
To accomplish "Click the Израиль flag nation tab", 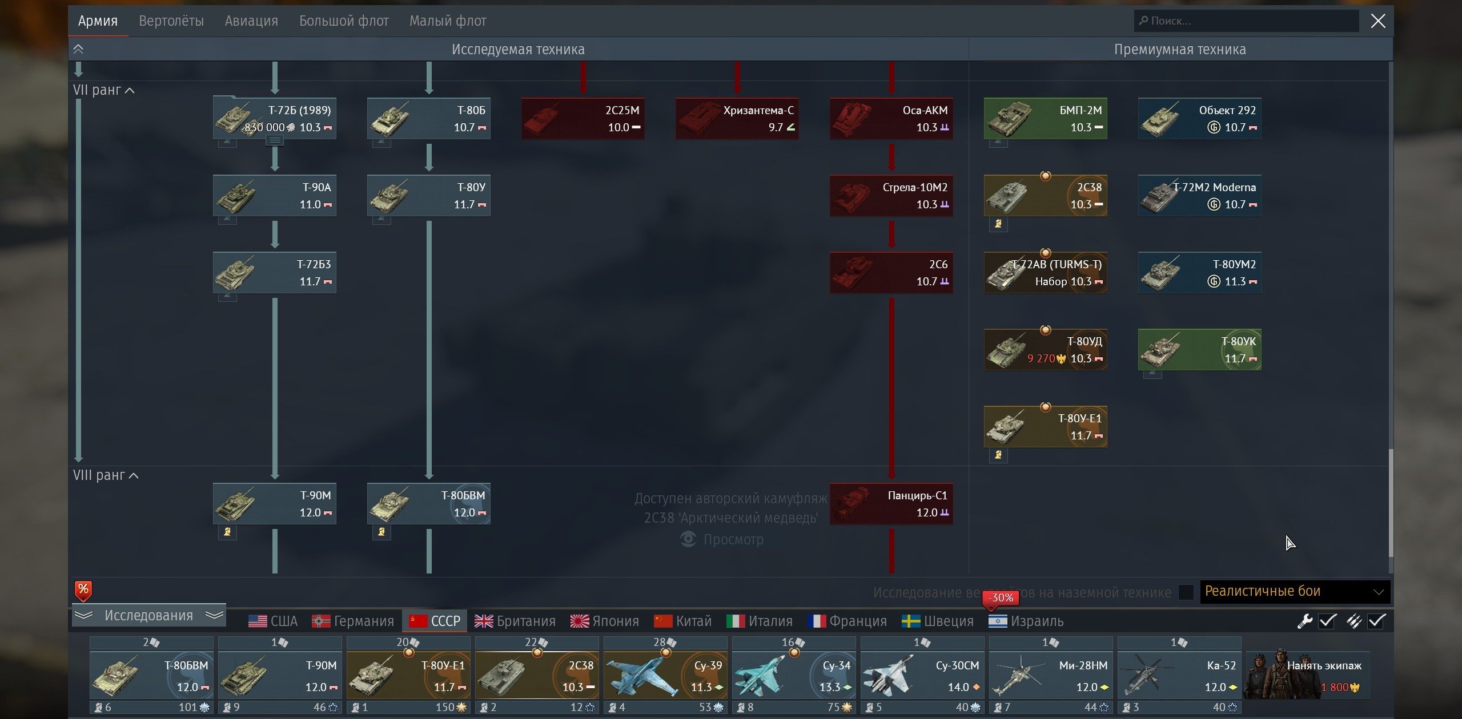I will 1027,621.
